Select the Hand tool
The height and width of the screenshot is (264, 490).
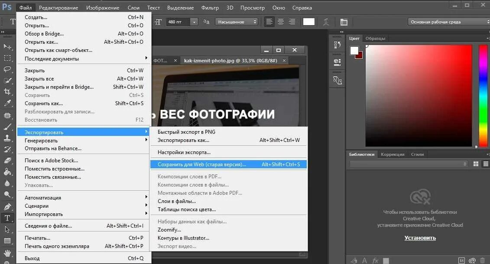pyautogui.click(x=7, y=252)
